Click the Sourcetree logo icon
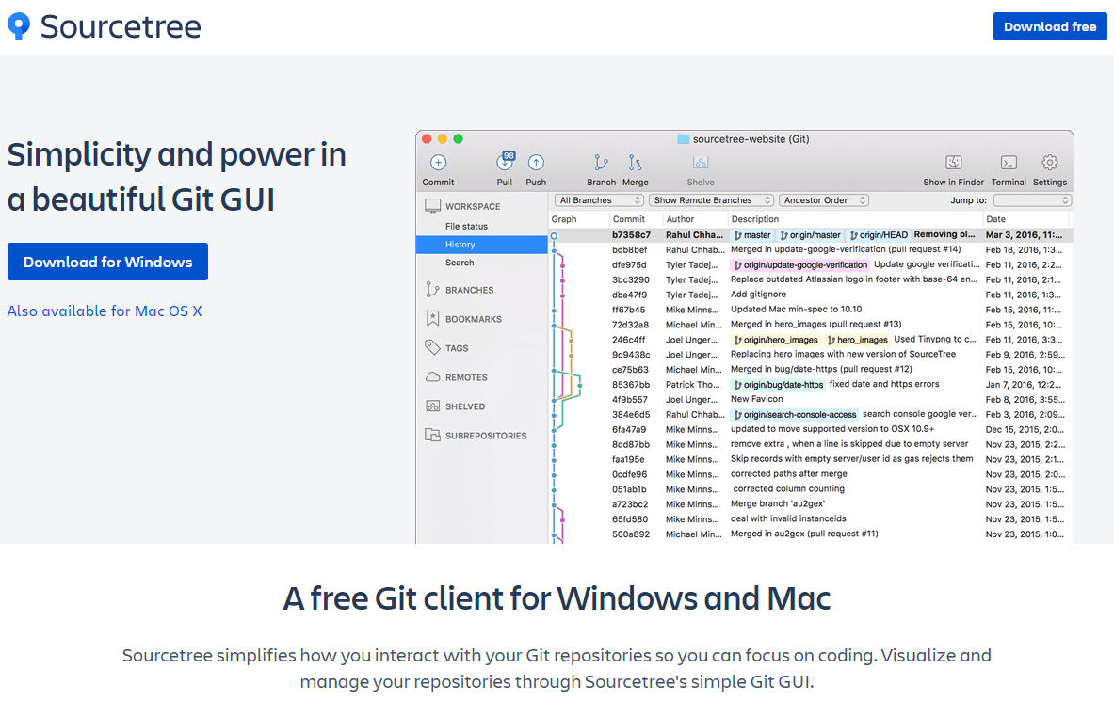Screen dimensions: 1114x717 (x=19, y=26)
